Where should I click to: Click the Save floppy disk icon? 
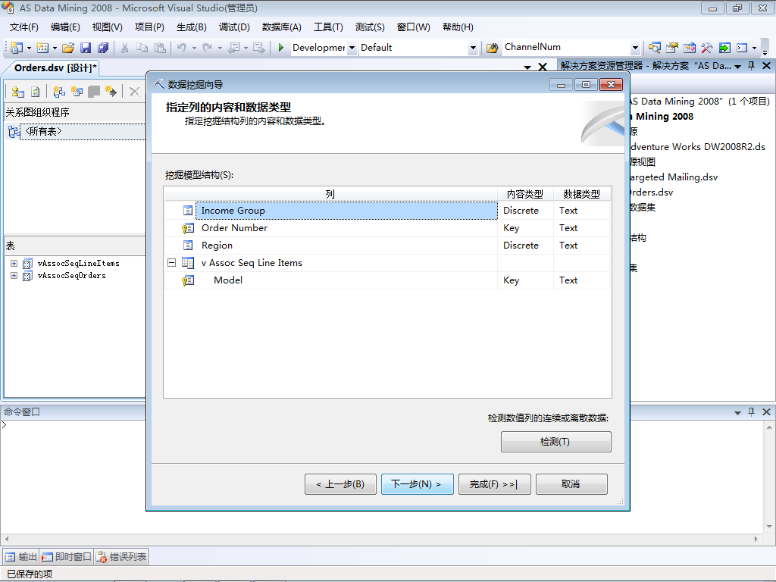click(86, 48)
